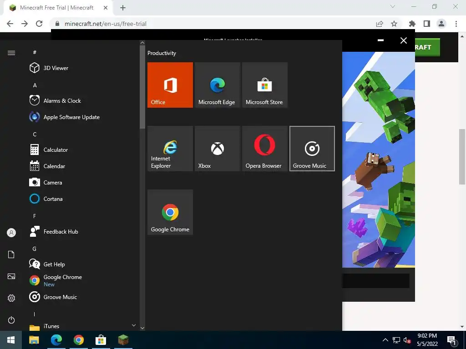Close the Minecraft Launcher Installer dialog
Viewport: 466px width, 349px height.
(404, 40)
